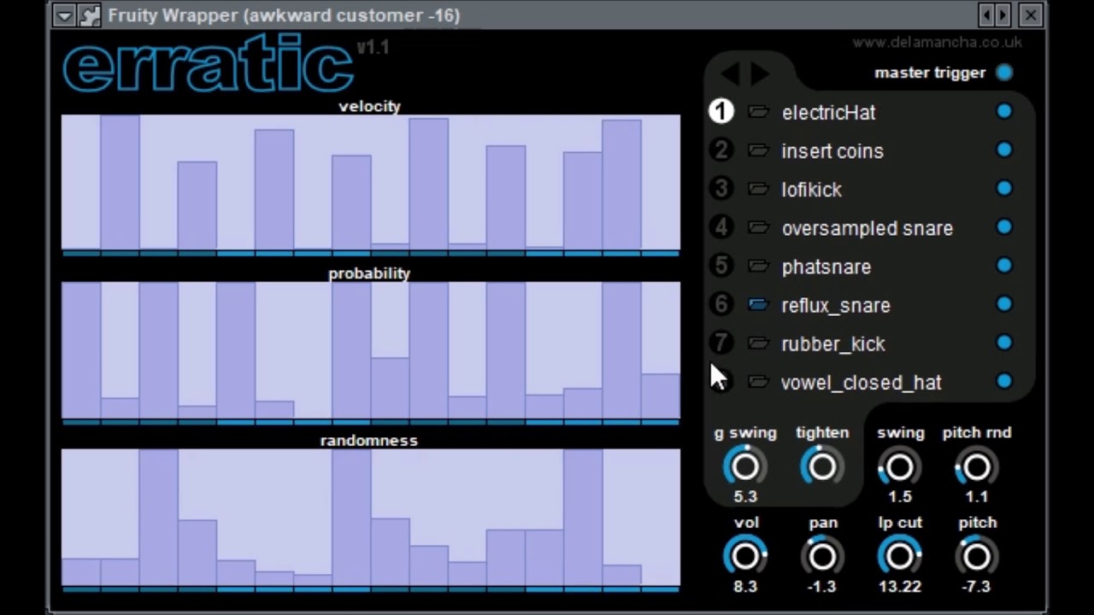Select drum slot number 7

[x=721, y=343]
